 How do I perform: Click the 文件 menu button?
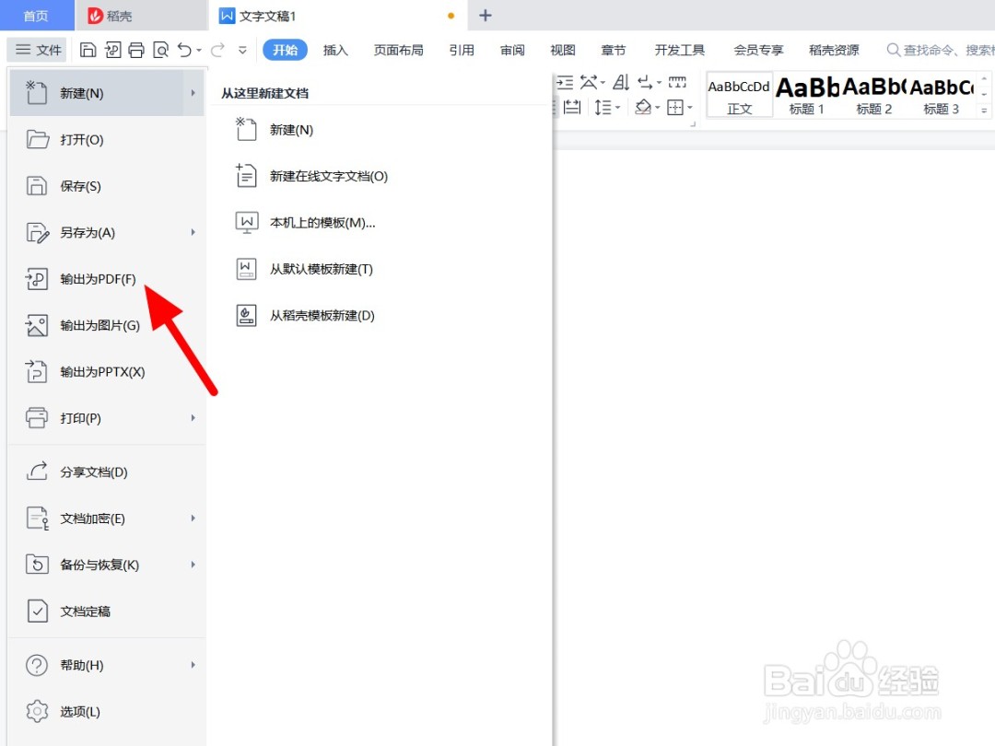coord(38,50)
